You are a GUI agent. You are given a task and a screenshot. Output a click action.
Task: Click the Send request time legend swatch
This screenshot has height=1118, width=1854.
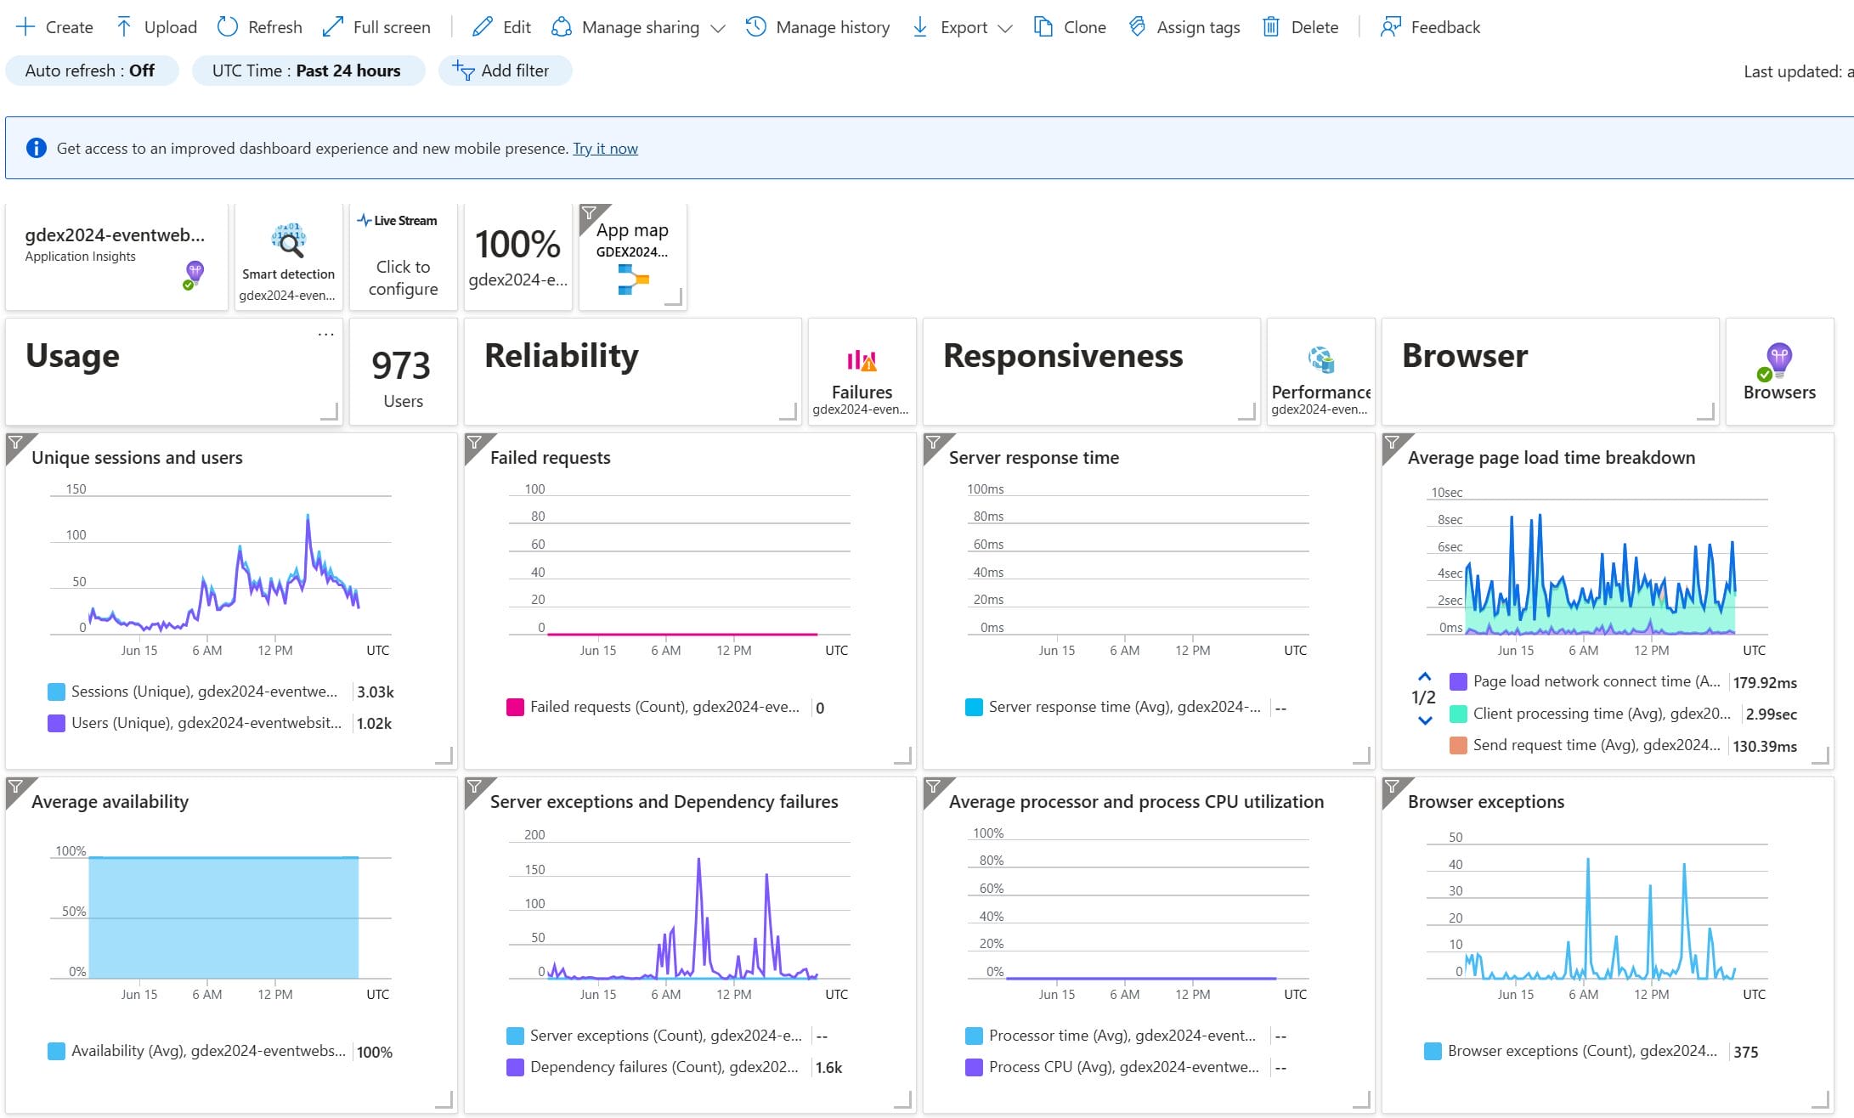click(1458, 745)
